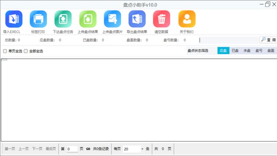Open the 导出盘点结果 export icon
Image resolution: width=277 pixels, height=156 pixels.
click(137, 19)
